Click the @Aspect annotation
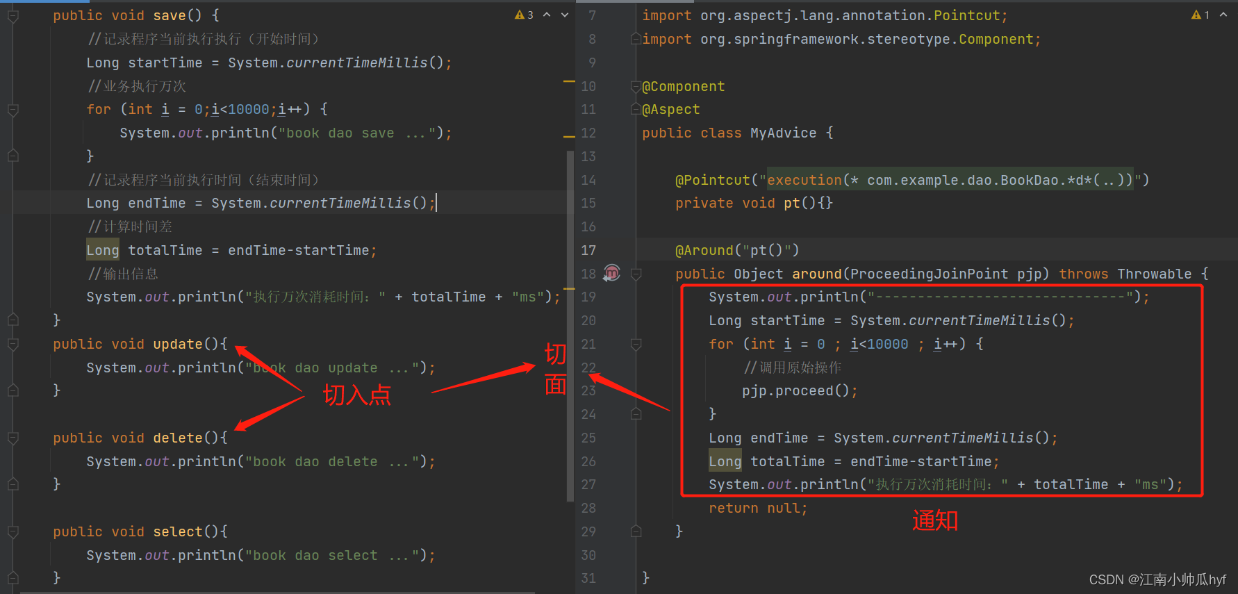The height and width of the screenshot is (594, 1238). tap(671, 109)
